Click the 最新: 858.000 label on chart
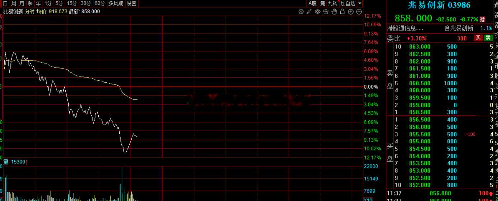Screen dimensions: 498x201 [84, 12]
